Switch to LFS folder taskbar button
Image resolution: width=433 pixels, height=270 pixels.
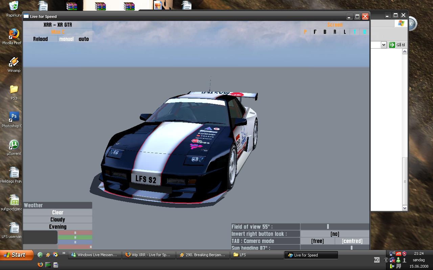click(256, 255)
